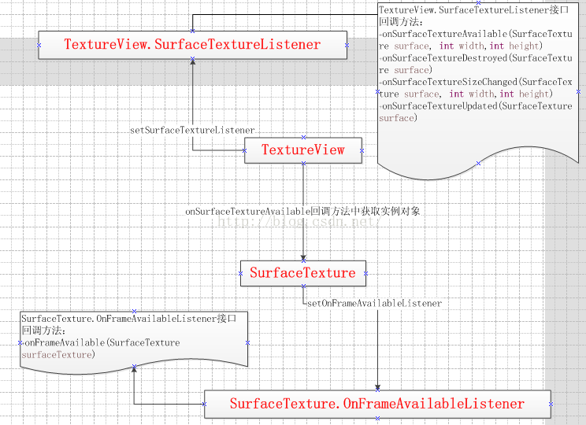The width and height of the screenshot is (586, 425).
Task: Click the onSurfaceTextureAvailable(SurfaceTexture method line in note
Action: point(476,40)
